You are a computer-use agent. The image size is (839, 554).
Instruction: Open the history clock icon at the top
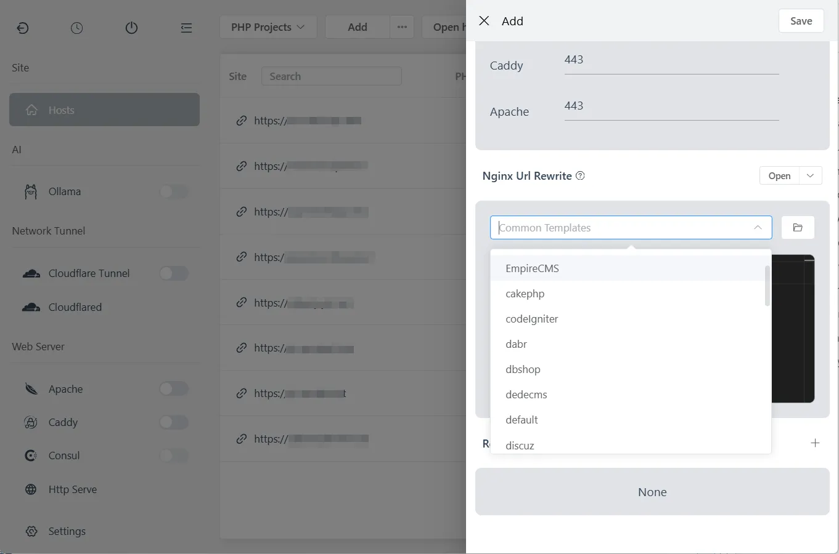click(76, 28)
